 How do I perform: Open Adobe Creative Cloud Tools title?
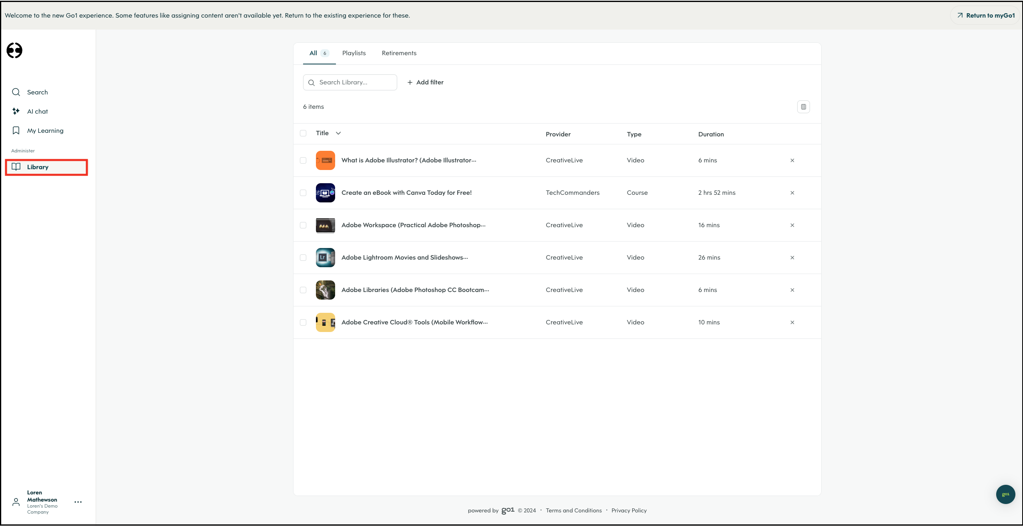[x=414, y=322]
